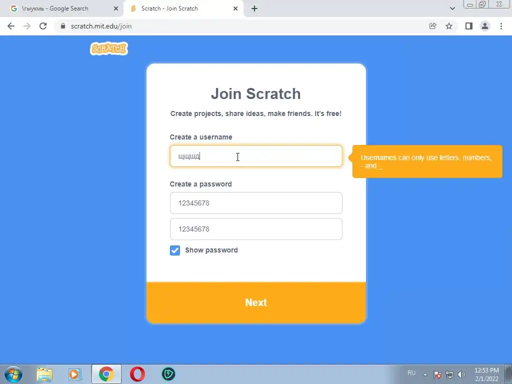
Task: Bookmark this page with the star icon
Action: pos(449,26)
